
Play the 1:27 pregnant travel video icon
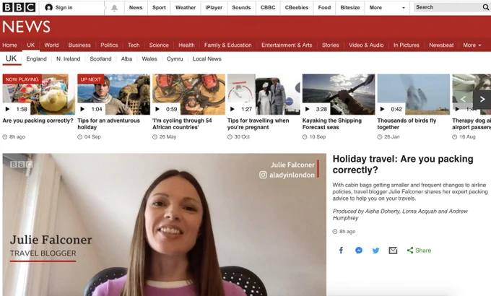[233, 109]
